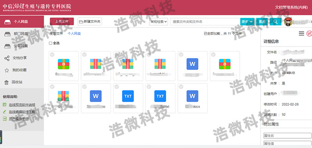Click the 49.40MB size value
This screenshot has width=312, height=148.
click(x=288, y=73)
